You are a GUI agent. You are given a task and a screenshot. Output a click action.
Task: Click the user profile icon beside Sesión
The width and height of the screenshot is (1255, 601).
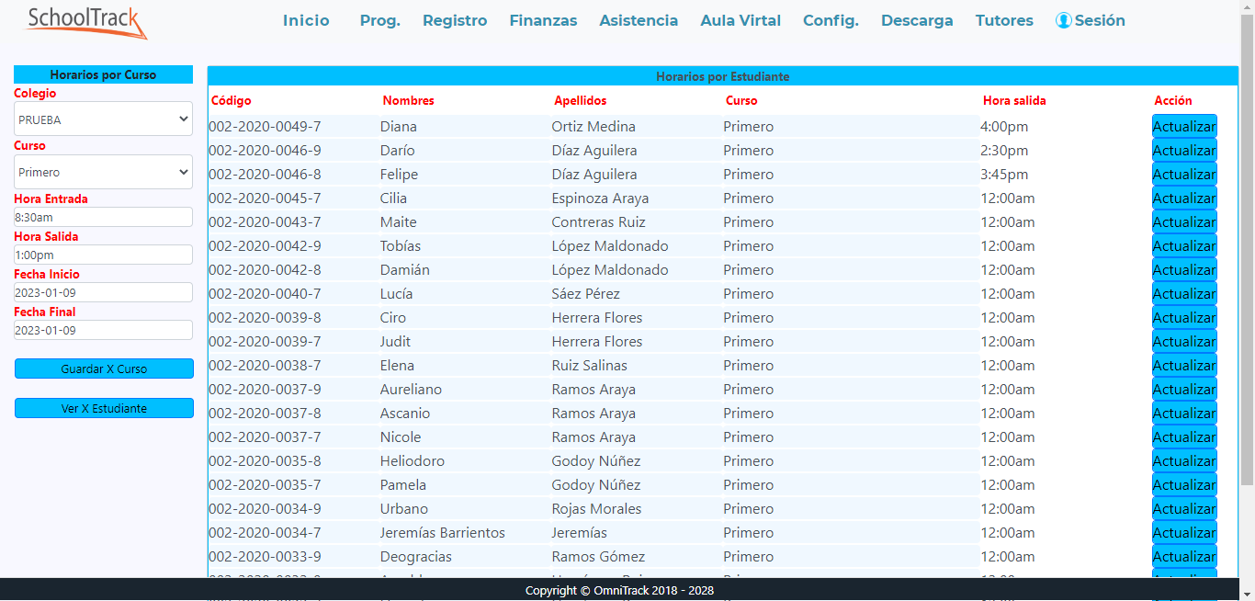click(x=1064, y=20)
